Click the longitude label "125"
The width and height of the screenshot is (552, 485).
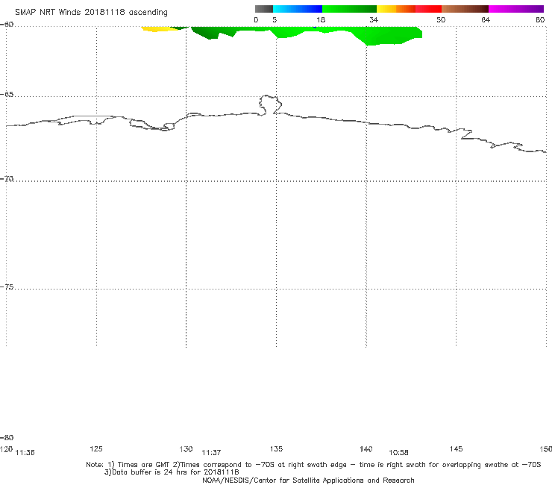pos(96,449)
